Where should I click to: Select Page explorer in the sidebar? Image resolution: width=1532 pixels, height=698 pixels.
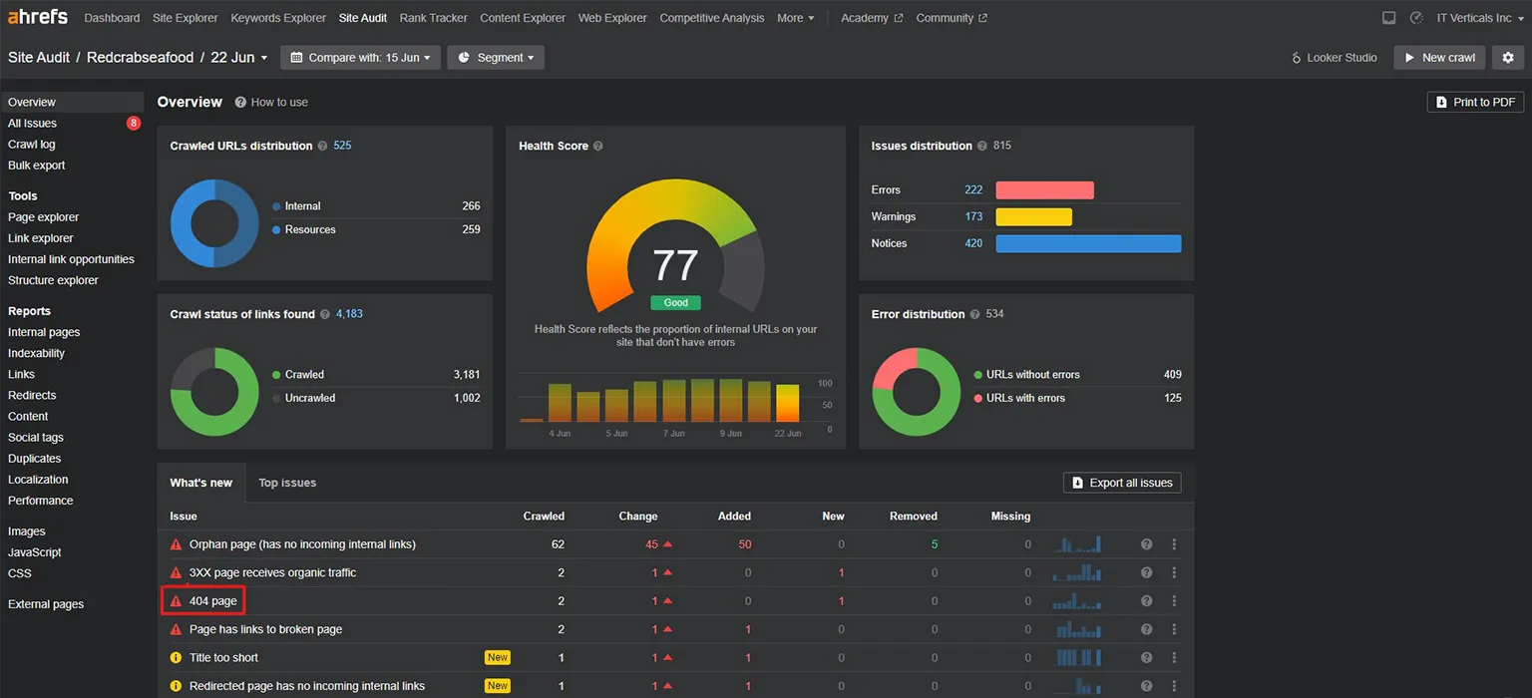coord(43,217)
